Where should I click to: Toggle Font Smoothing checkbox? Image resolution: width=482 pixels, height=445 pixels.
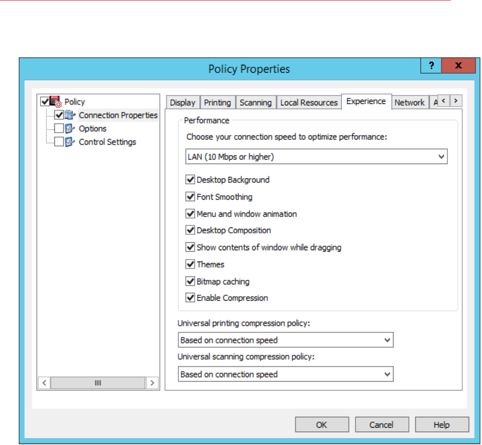(190, 196)
